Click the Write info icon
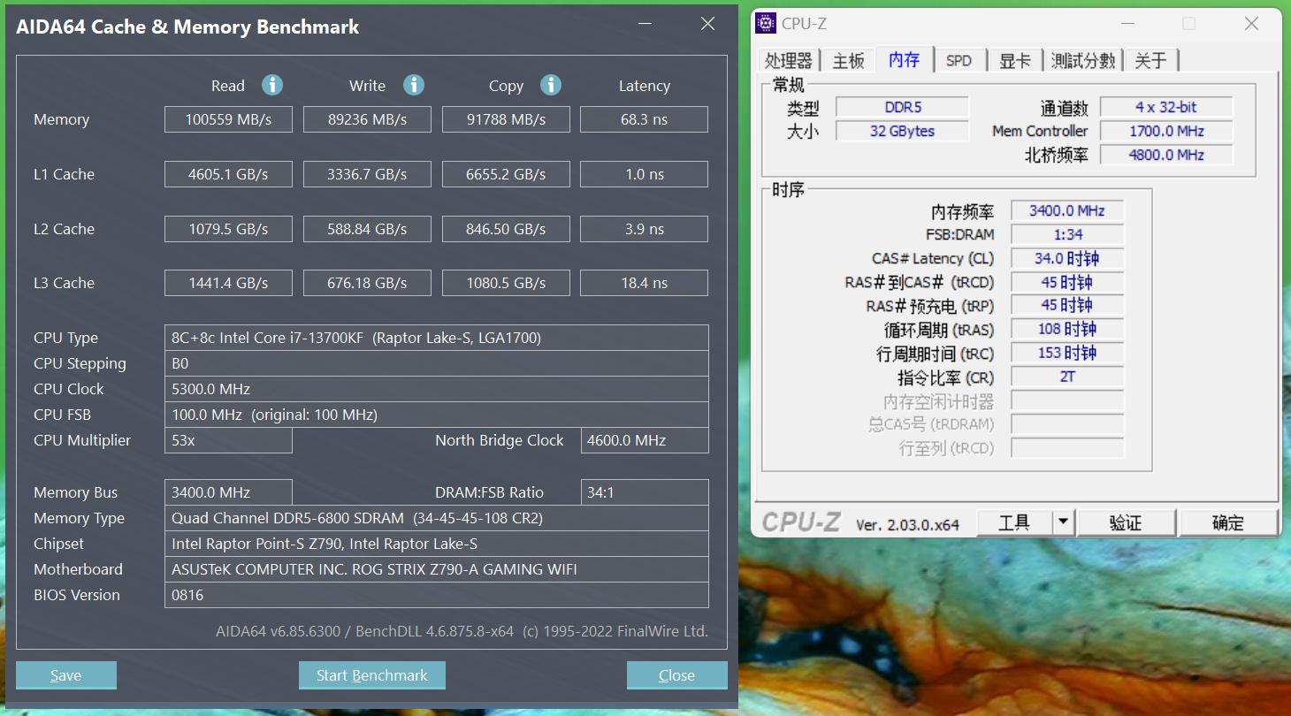Image resolution: width=1291 pixels, height=716 pixels. (x=414, y=85)
